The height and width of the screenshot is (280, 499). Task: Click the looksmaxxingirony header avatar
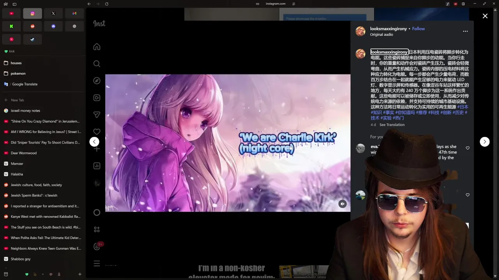(360, 31)
